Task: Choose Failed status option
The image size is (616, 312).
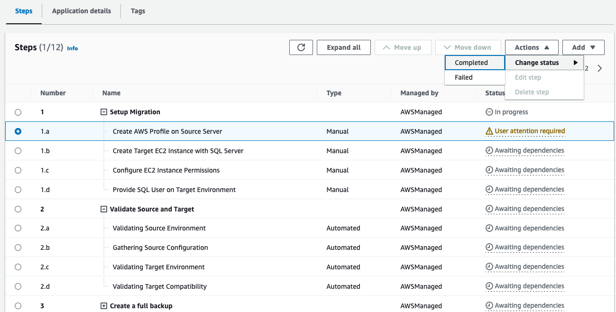Action: [475, 77]
